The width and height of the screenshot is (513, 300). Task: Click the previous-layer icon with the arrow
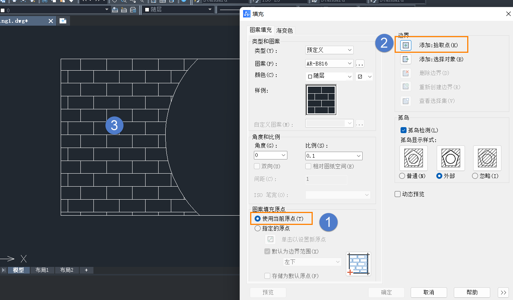pos(124,10)
